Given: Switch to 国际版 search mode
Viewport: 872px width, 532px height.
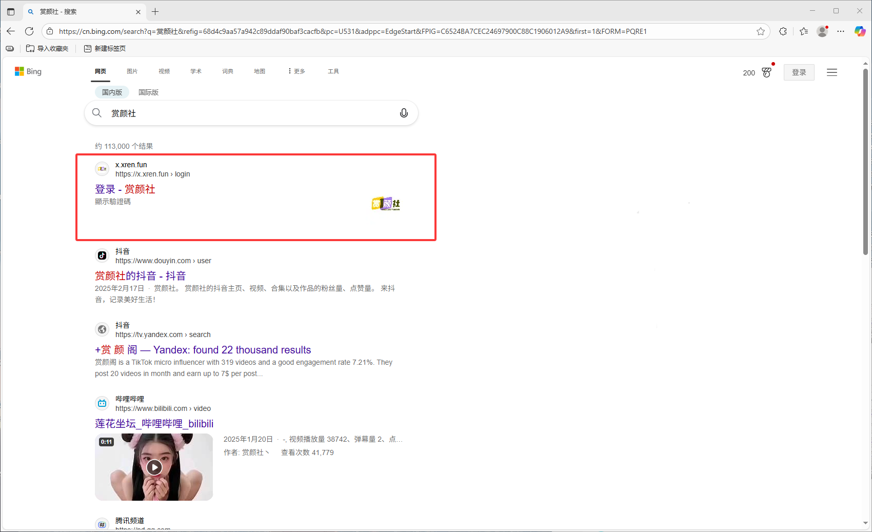Looking at the screenshot, I should pos(148,92).
